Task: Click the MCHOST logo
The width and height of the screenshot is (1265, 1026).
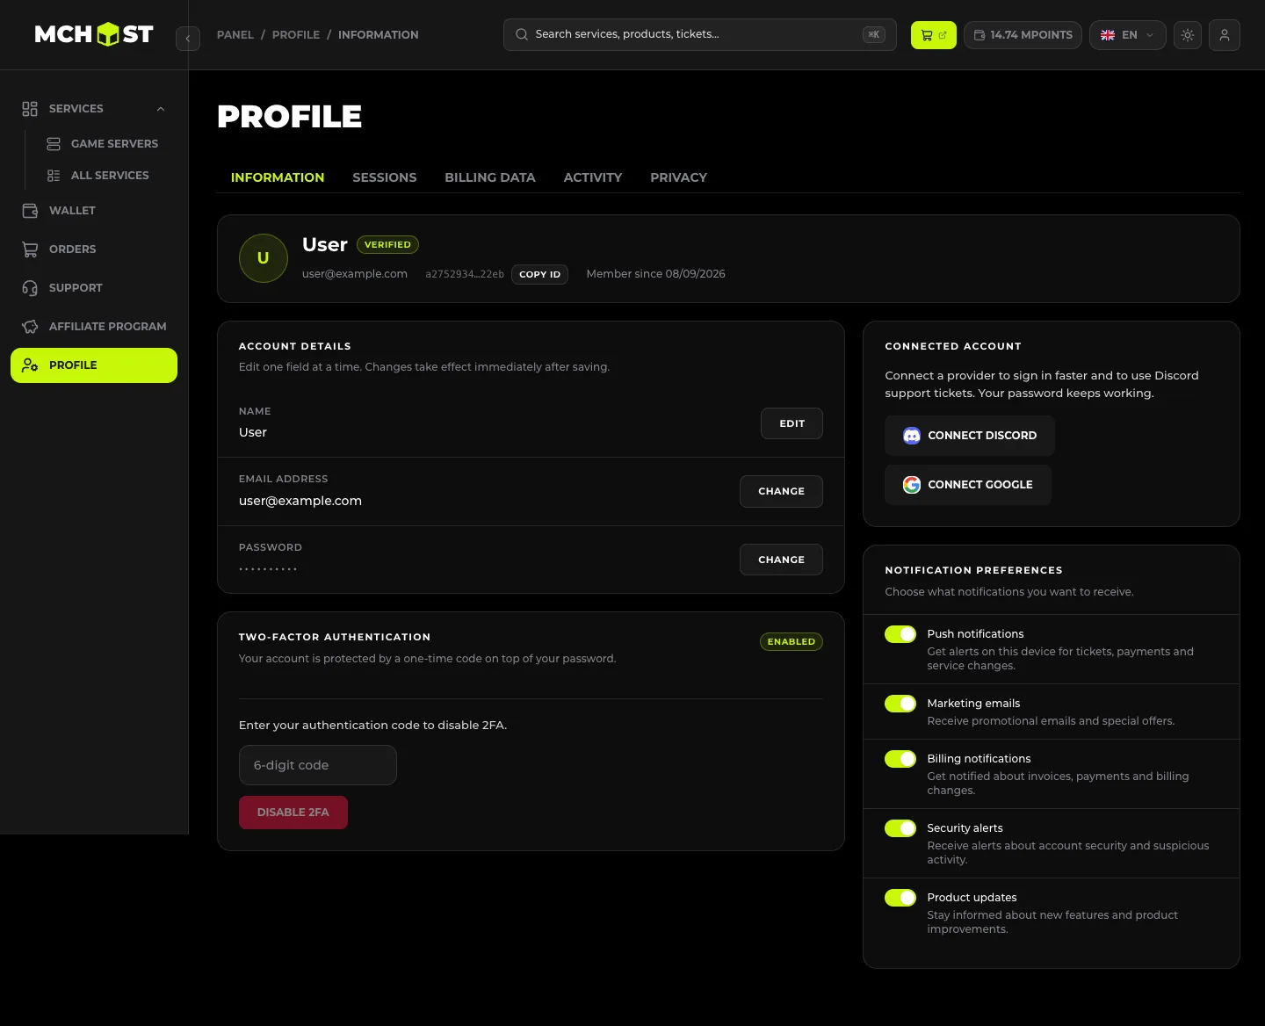Action: click(94, 34)
